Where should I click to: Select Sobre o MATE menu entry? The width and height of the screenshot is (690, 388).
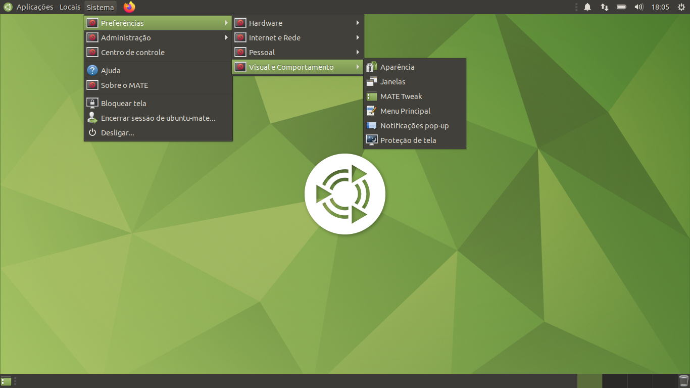pos(158,85)
